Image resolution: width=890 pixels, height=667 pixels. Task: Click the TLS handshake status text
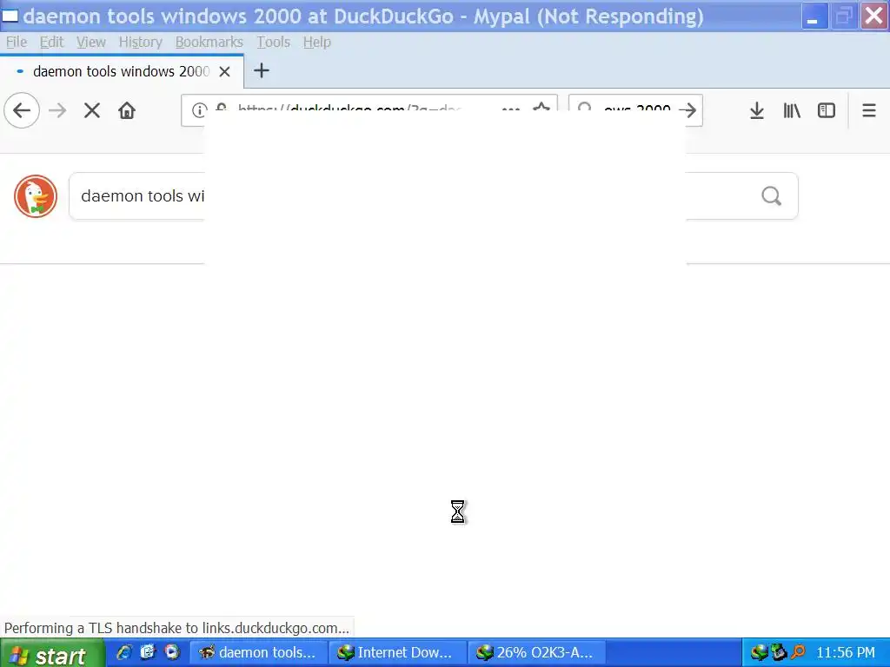[x=176, y=628]
